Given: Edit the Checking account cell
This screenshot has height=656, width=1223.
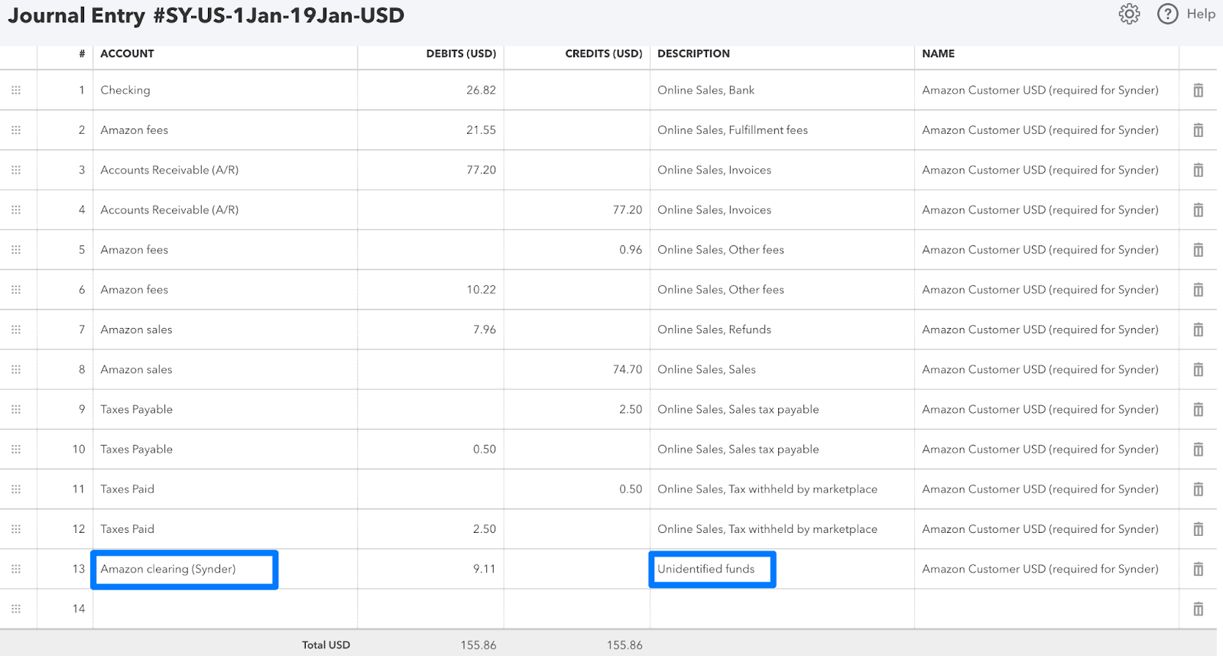Looking at the screenshot, I should (x=225, y=90).
